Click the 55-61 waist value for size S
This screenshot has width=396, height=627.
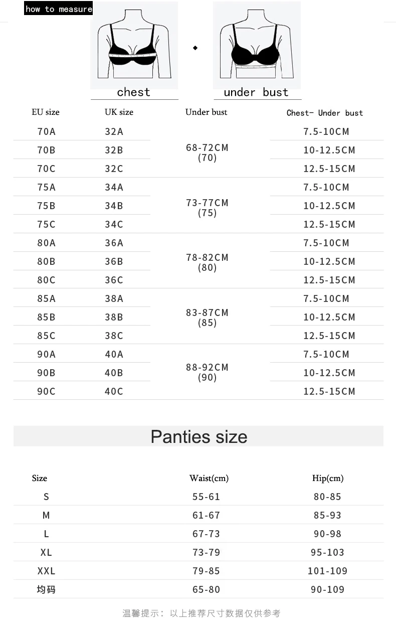tap(206, 497)
